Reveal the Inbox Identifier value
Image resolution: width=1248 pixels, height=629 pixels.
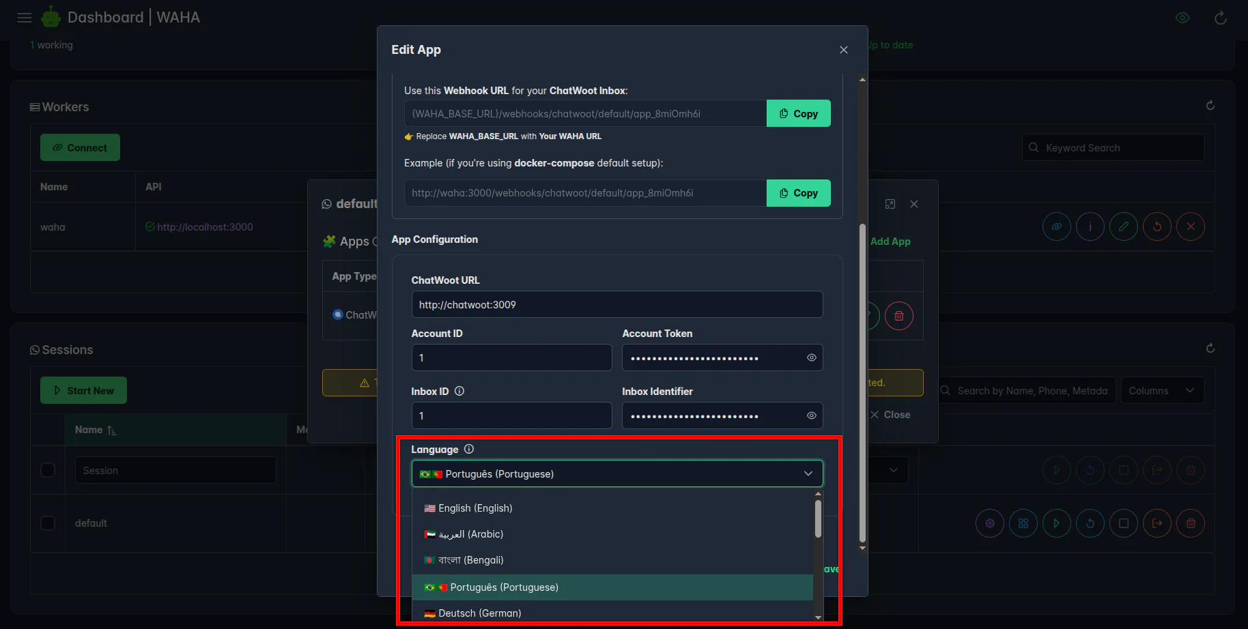(812, 415)
